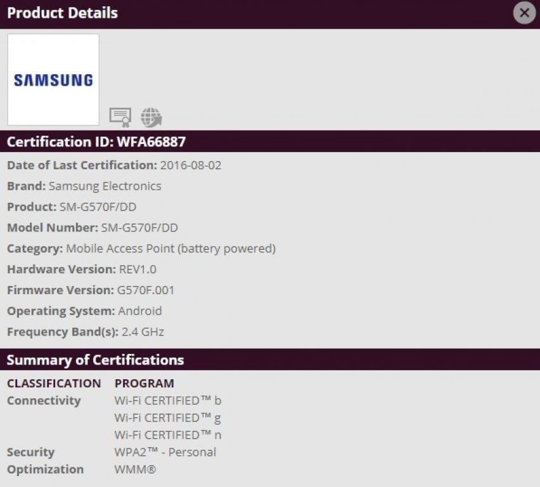Click the WPA2 - Personal security entry

(165, 452)
